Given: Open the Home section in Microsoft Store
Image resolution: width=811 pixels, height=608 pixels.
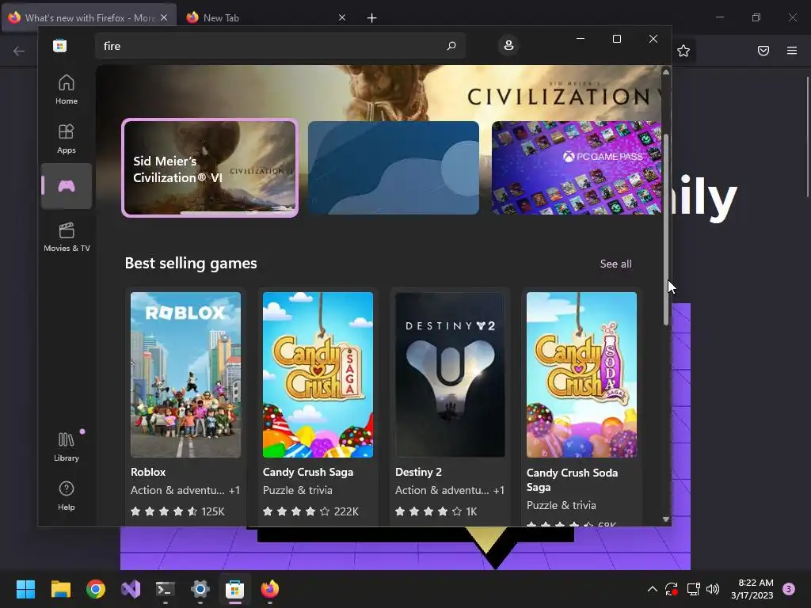Looking at the screenshot, I should (x=67, y=89).
